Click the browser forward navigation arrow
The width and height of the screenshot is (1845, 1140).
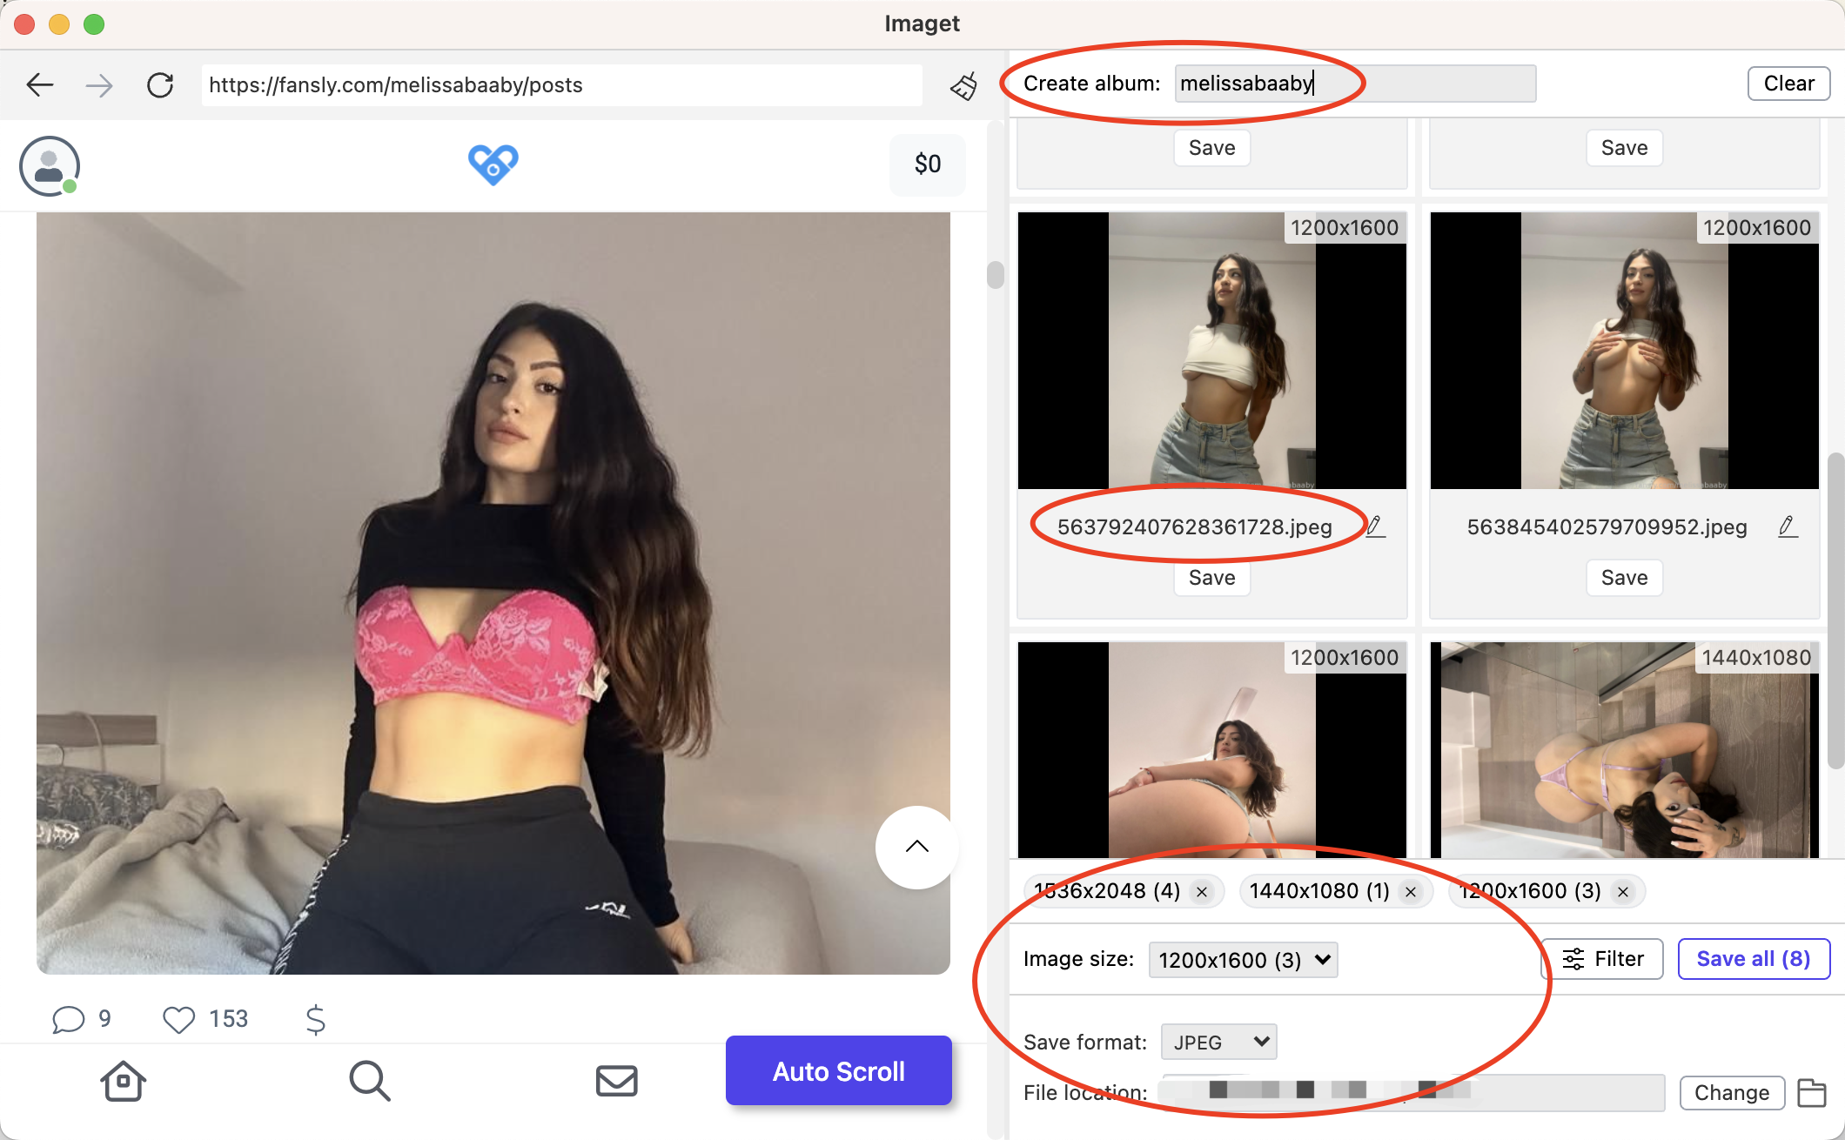pyautogui.click(x=100, y=84)
